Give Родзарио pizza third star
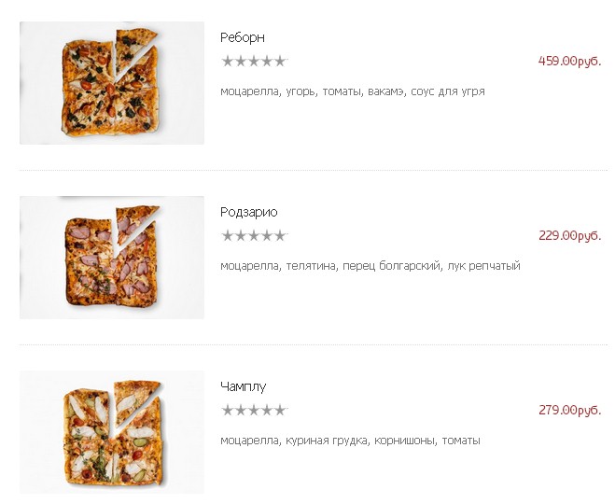This screenshot has width=615, height=504. [254, 236]
